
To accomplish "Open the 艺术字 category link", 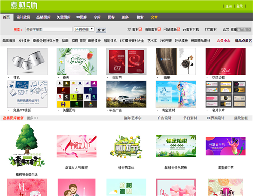I will [152, 41].
